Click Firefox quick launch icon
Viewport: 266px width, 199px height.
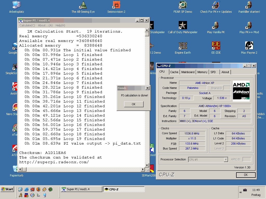pos(38,189)
